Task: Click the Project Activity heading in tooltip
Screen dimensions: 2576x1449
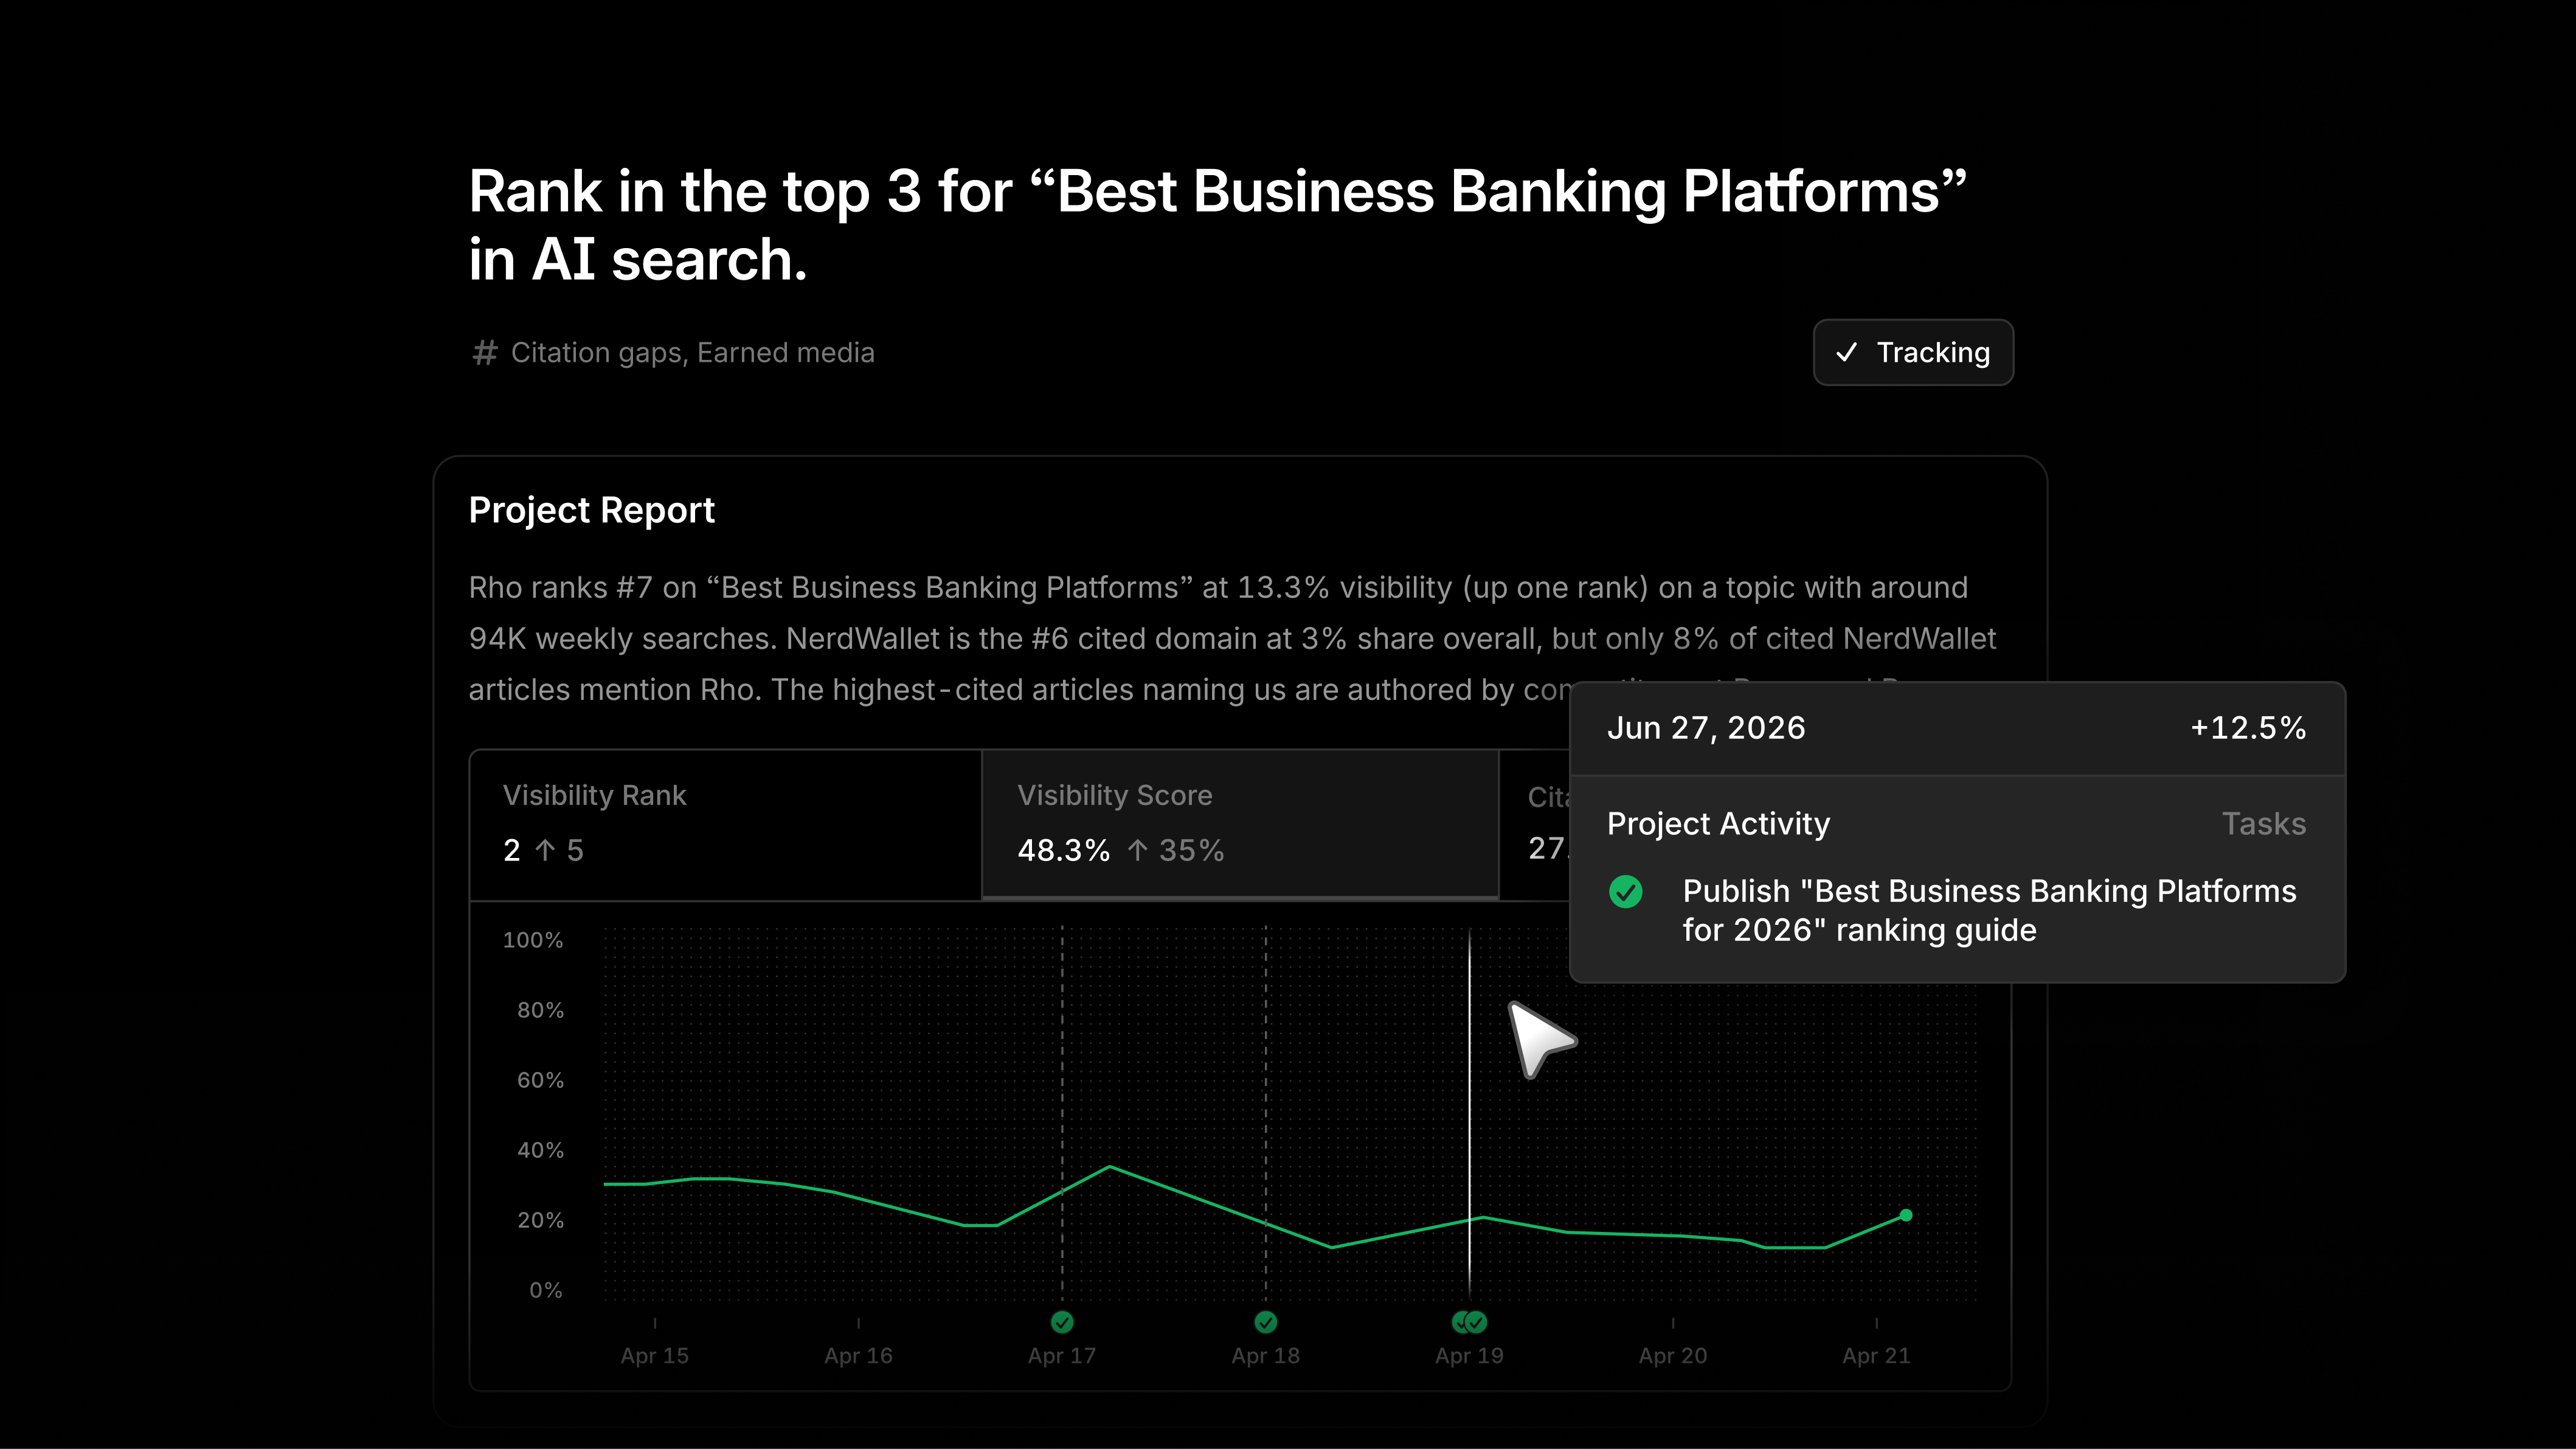Action: pos(1718,823)
